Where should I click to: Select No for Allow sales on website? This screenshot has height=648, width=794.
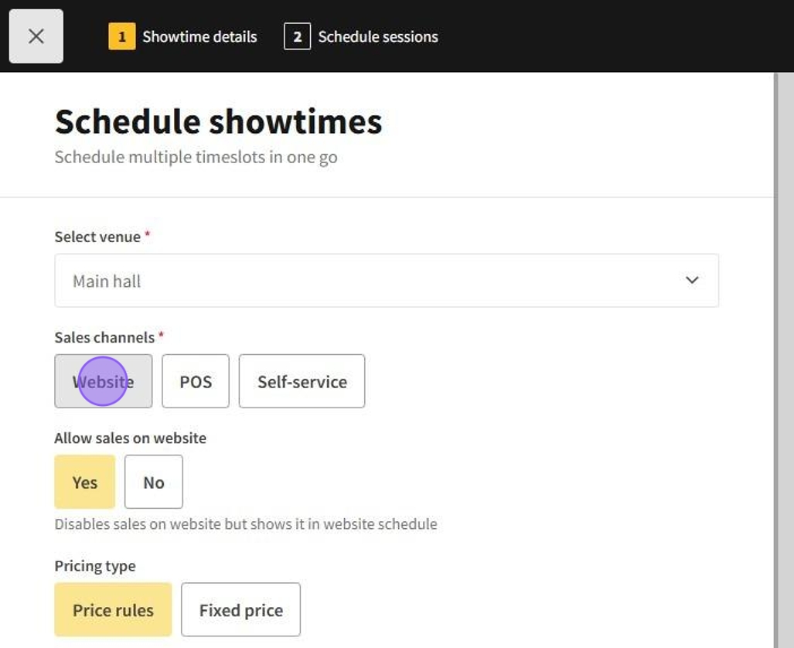[154, 482]
